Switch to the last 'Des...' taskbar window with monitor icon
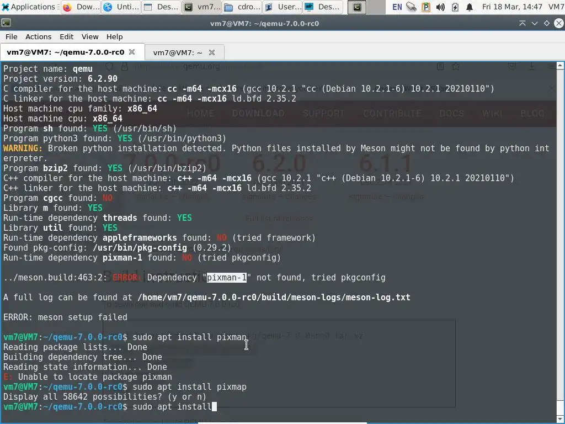This screenshot has width=565, height=424. click(323, 7)
